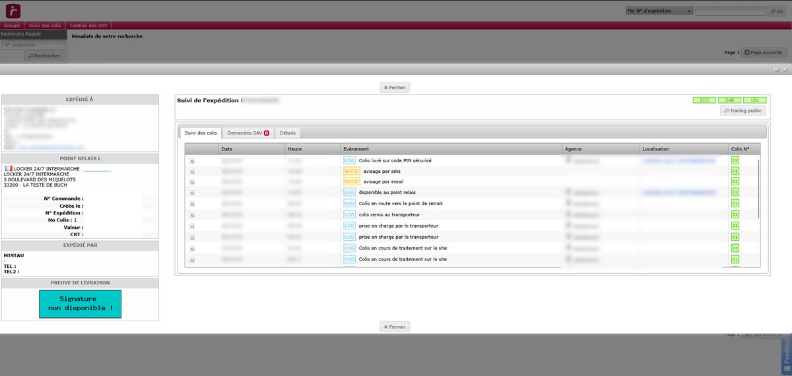Click the top Page suivante button behind the modal
This screenshot has height=376, width=792.
(764, 52)
